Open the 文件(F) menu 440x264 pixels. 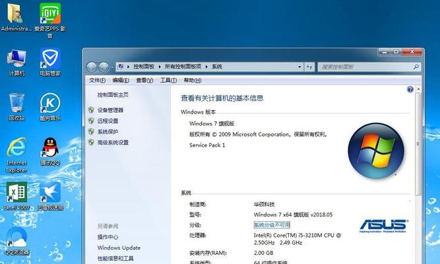click(97, 81)
